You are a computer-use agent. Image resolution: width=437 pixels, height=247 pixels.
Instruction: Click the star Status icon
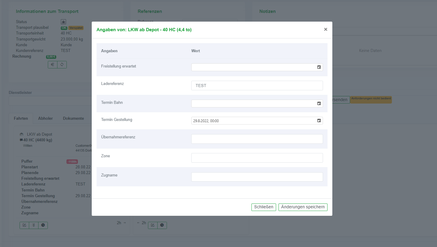[x=63, y=22]
